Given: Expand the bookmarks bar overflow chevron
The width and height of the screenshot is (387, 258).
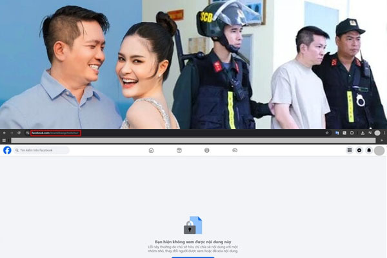Looking at the screenshot, I should (382, 140).
